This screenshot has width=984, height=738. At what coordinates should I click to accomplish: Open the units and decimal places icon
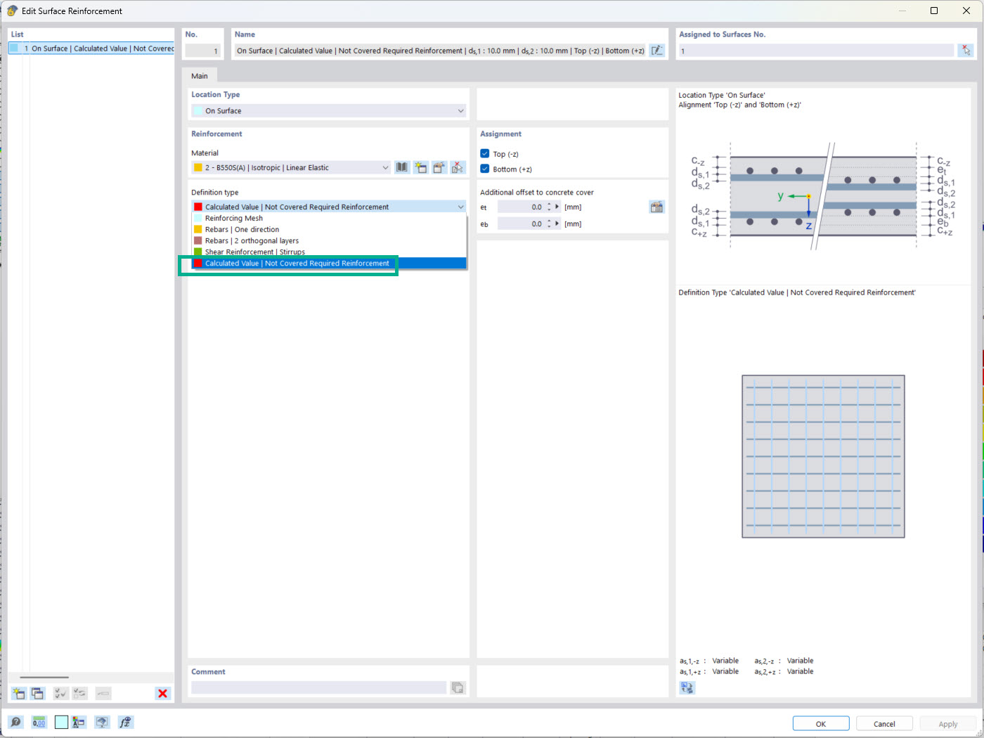point(39,722)
